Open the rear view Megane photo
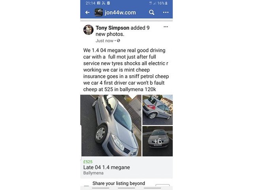This screenshot has width=253, height=190. coord(157,110)
